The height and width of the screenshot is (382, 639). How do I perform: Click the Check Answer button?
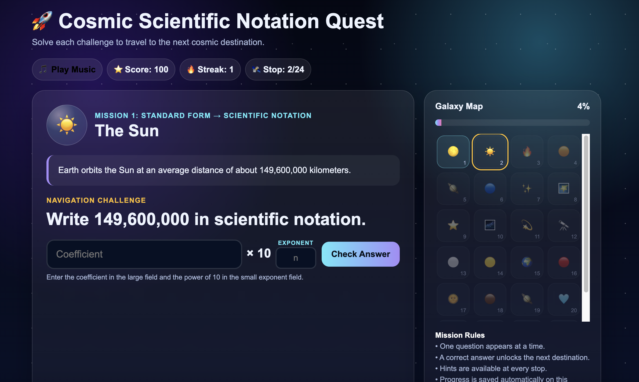(361, 254)
